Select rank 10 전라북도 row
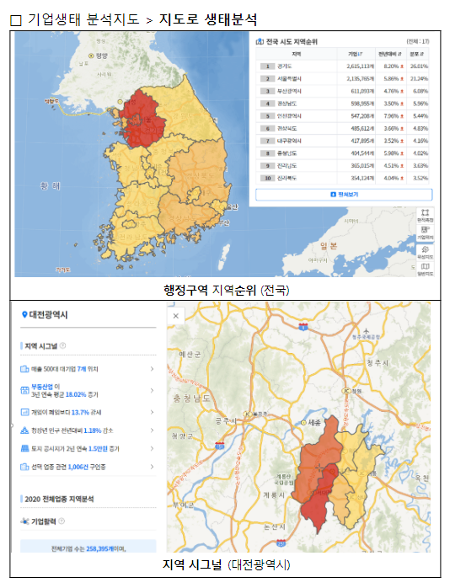The height and width of the screenshot is (588, 466). [342, 178]
